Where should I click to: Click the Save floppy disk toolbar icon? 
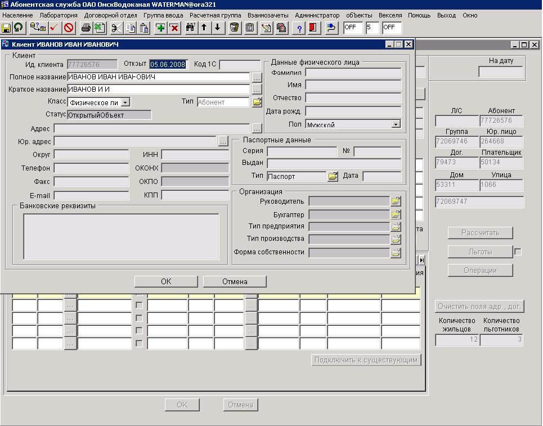7,28
